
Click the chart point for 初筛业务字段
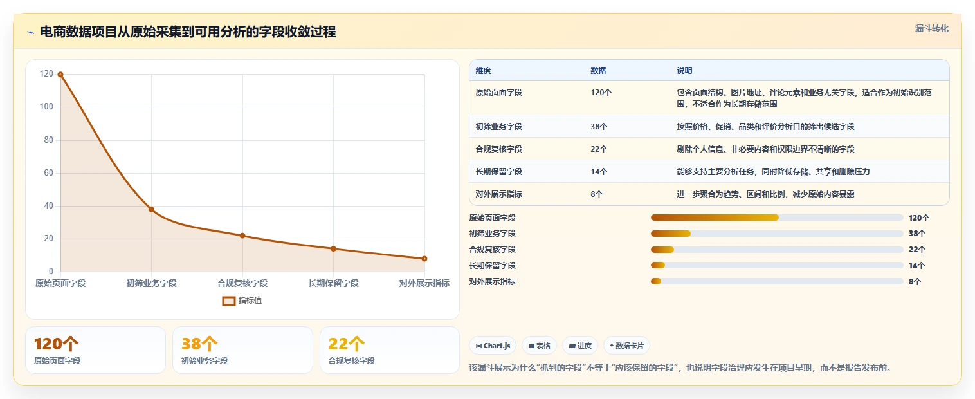click(151, 209)
